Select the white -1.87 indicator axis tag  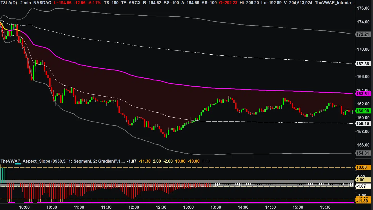(363, 186)
